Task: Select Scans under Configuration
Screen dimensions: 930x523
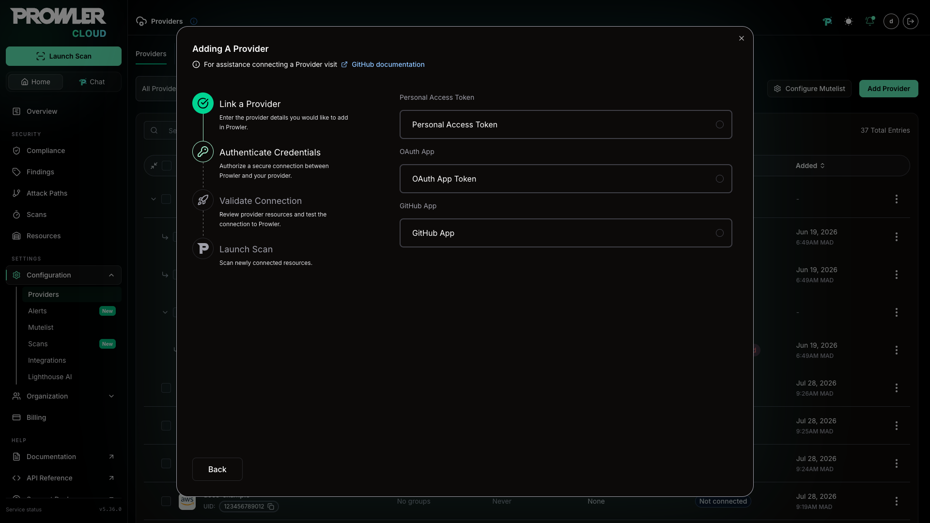Action: pyautogui.click(x=72, y=344)
